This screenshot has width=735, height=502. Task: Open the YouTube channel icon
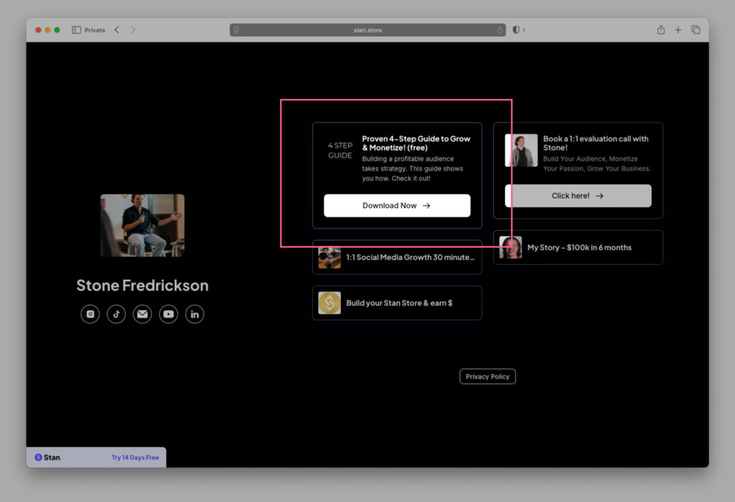click(169, 314)
